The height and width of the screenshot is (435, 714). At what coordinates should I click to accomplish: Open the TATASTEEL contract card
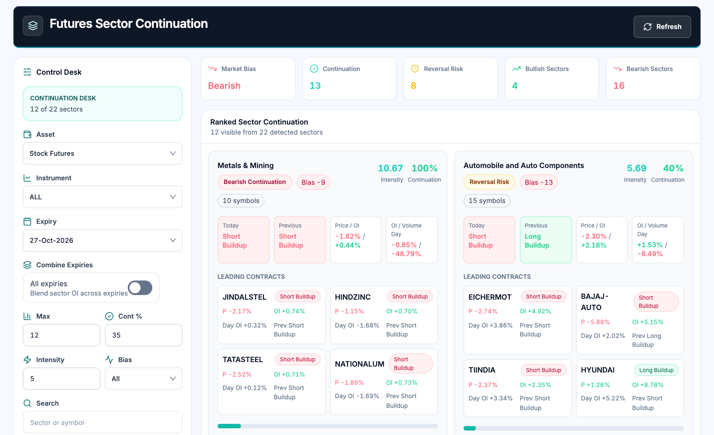point(271,381)
